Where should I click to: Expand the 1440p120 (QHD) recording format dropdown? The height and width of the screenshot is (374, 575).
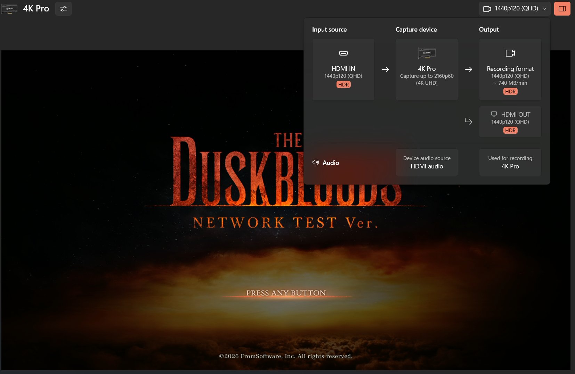(515, 9)
